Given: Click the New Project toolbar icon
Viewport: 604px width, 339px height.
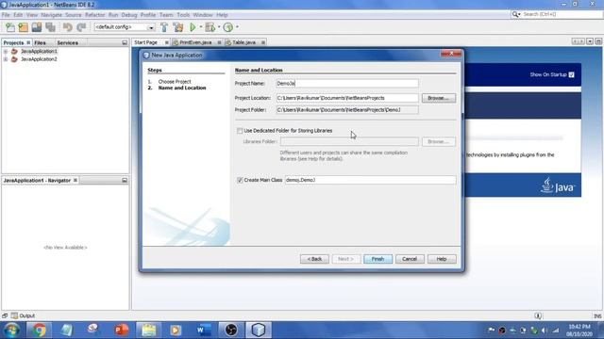Looking at the screenshot, I should (x=24, y=27).
